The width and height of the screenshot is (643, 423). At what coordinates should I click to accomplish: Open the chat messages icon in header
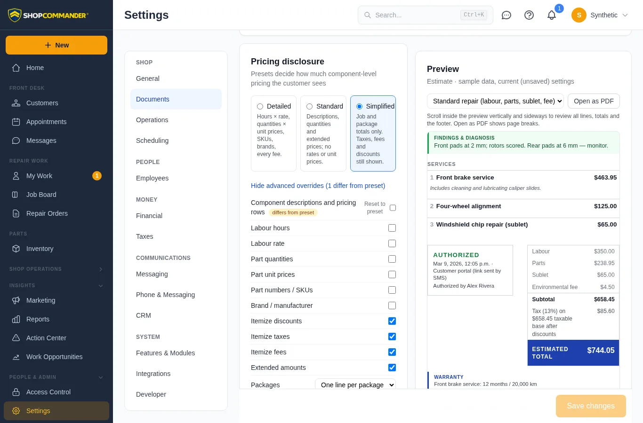[x=506, y=15]
